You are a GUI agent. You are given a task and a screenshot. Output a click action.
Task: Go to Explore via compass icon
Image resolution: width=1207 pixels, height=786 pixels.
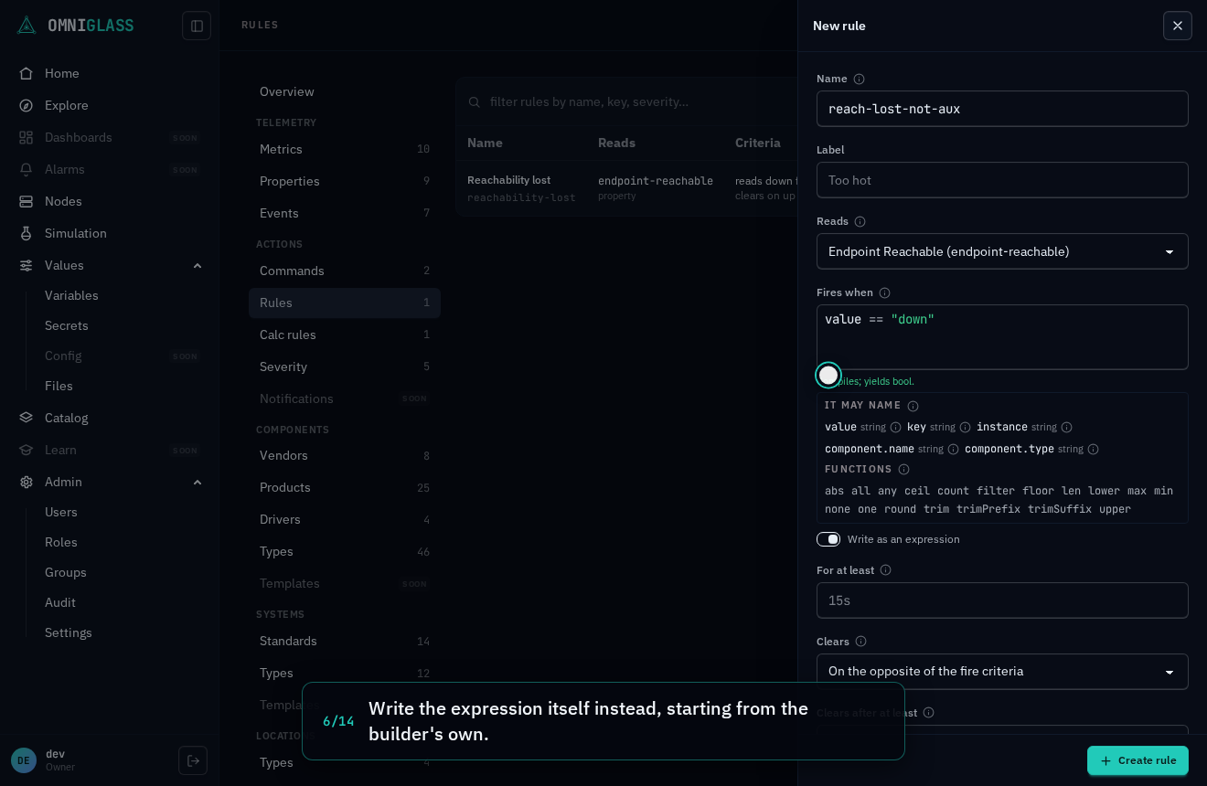pyautogui.click(x=27, y=105)
